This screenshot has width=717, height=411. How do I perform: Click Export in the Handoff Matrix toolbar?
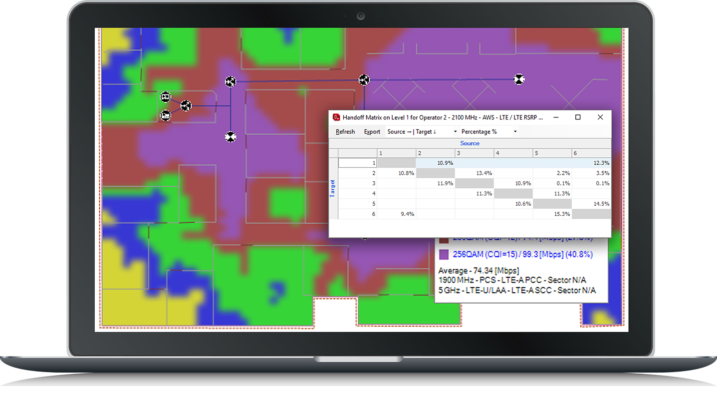(372, 132)
